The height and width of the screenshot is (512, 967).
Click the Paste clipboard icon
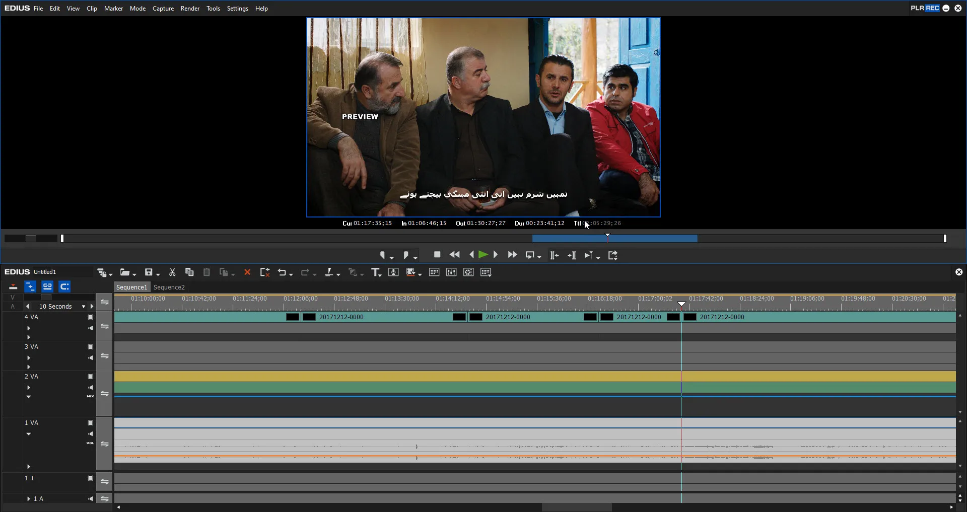click(206, 272)
